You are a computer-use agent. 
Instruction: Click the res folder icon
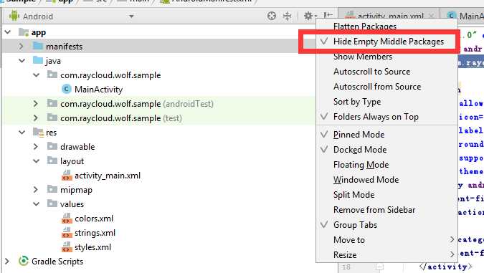pyautogui.click(x=38, y=133)
